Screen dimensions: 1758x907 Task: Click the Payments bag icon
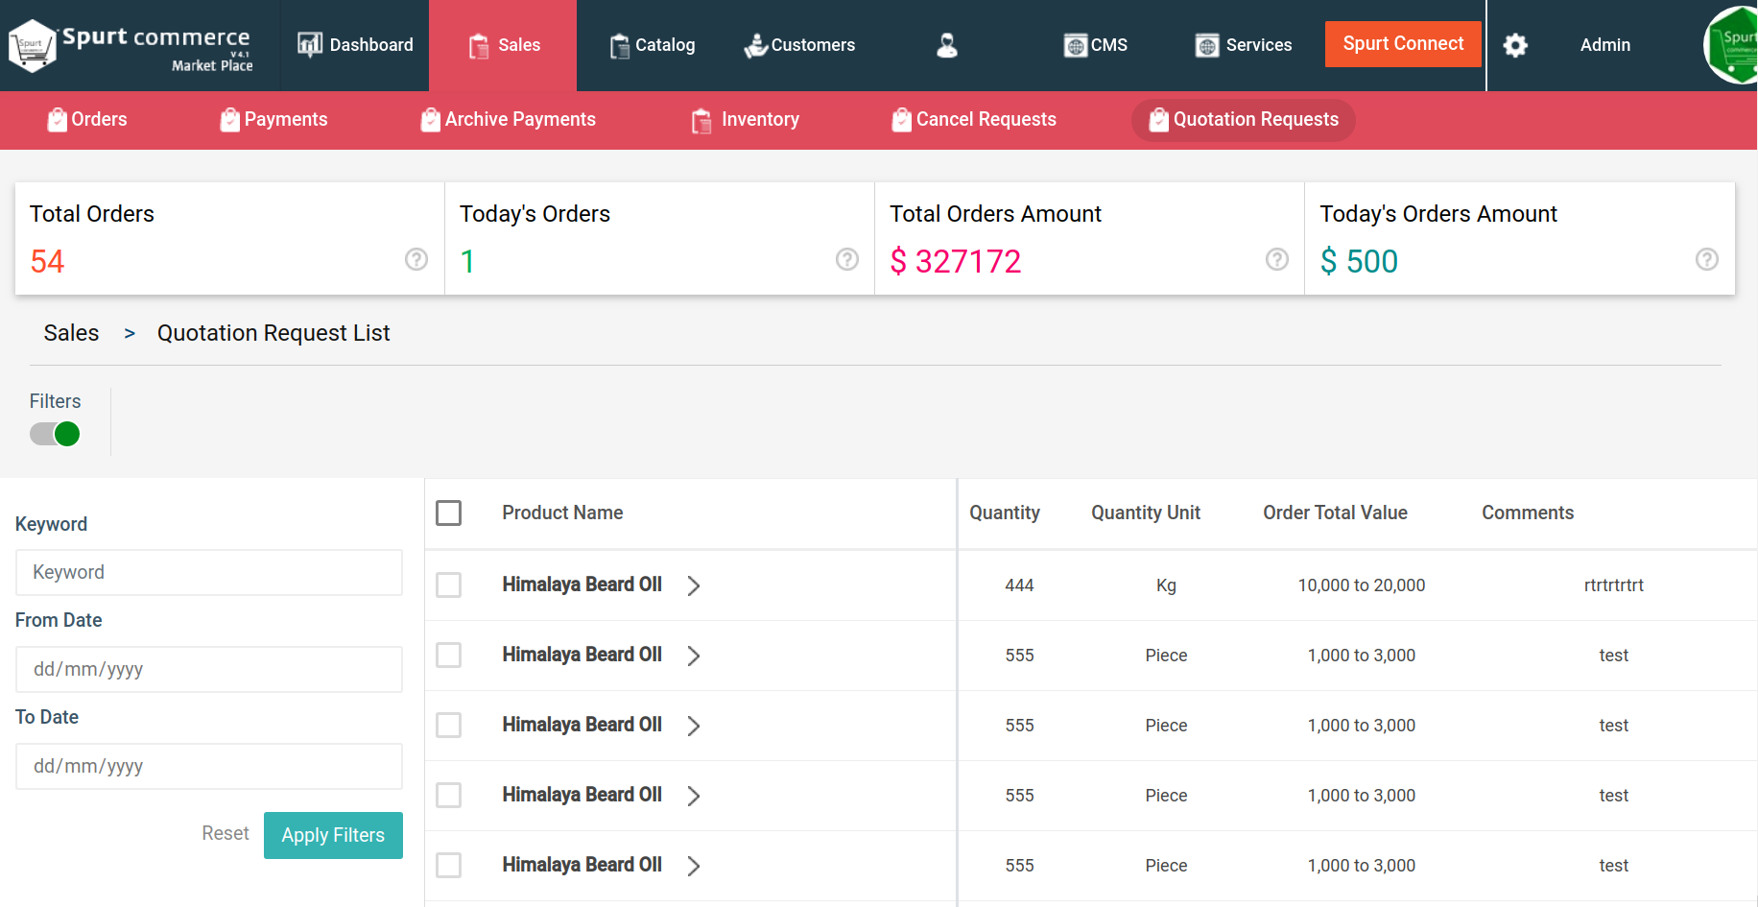230,119
